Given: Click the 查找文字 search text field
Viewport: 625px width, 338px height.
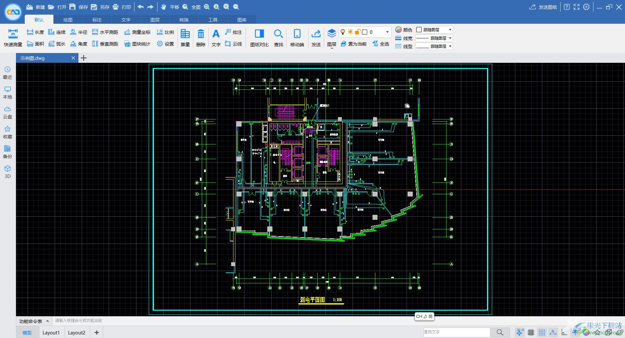Looking at the screenshot, I should (x=457, y=332).
